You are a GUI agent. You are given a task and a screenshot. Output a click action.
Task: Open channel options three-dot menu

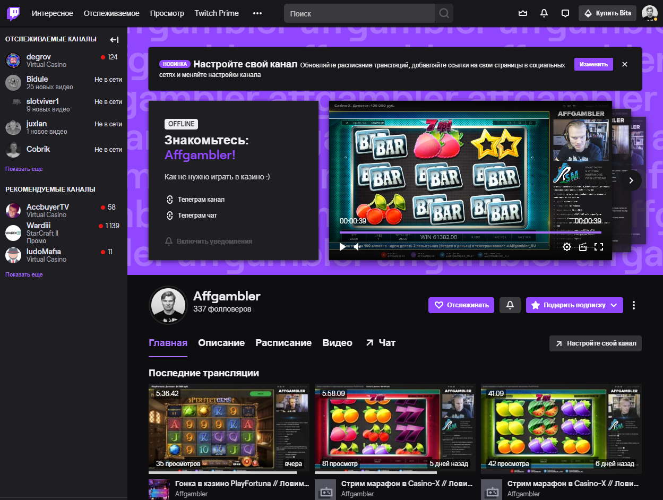(634, 305)
